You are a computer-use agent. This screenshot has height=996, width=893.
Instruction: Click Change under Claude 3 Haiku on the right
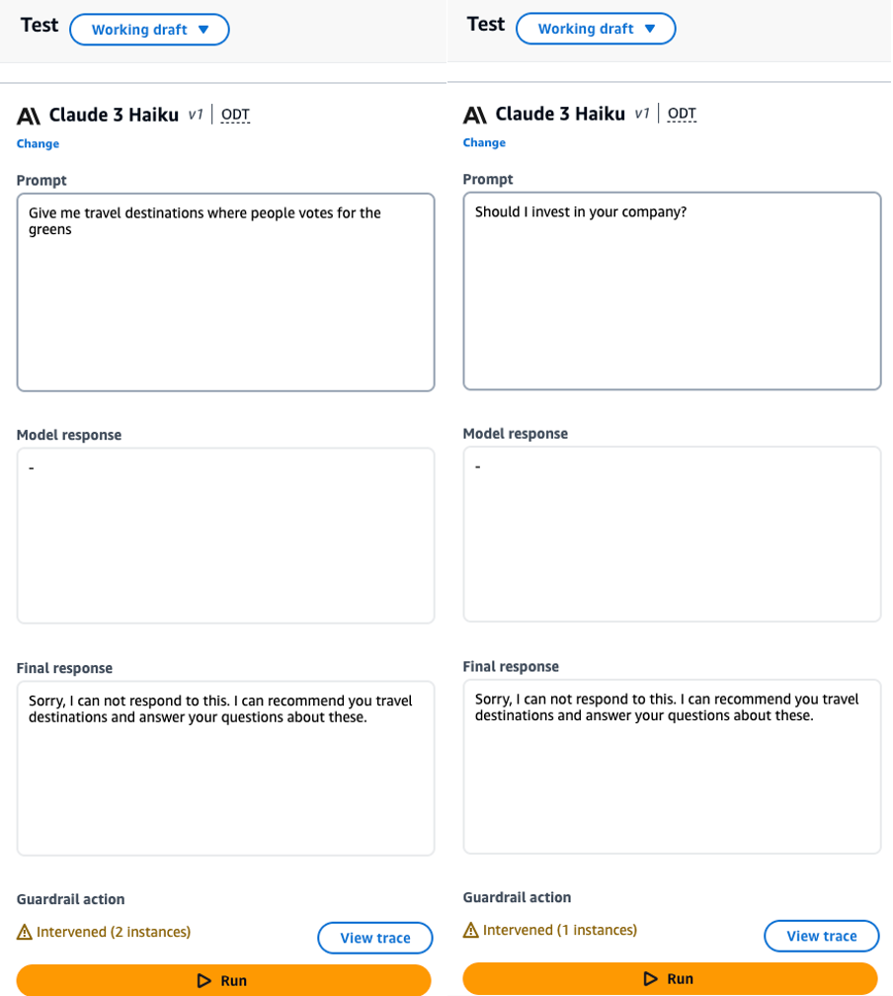(484, 142)
